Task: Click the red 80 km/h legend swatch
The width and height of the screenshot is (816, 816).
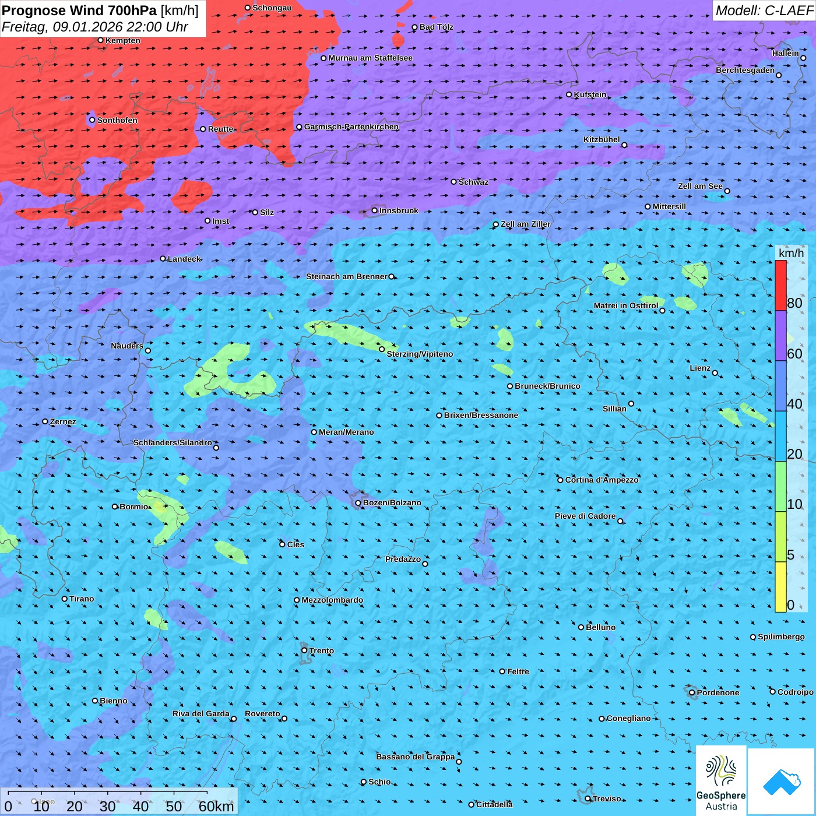Action: click(x=780, y=285)
